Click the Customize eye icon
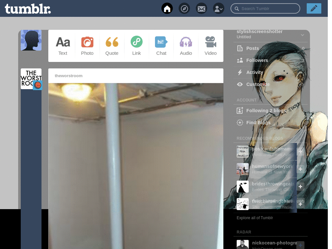Screen dimensions: 332x249 240,84
